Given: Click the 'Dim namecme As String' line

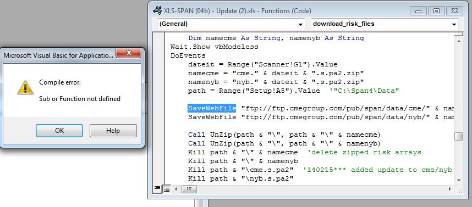Looking at the screenshot, I should point(276,38).
